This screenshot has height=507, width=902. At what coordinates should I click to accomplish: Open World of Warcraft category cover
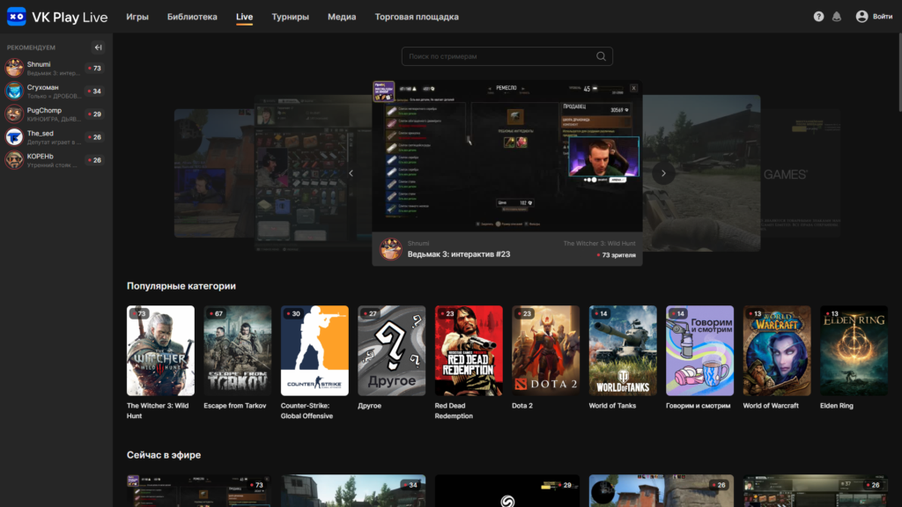pyautogui.click(x=777, y=350)
